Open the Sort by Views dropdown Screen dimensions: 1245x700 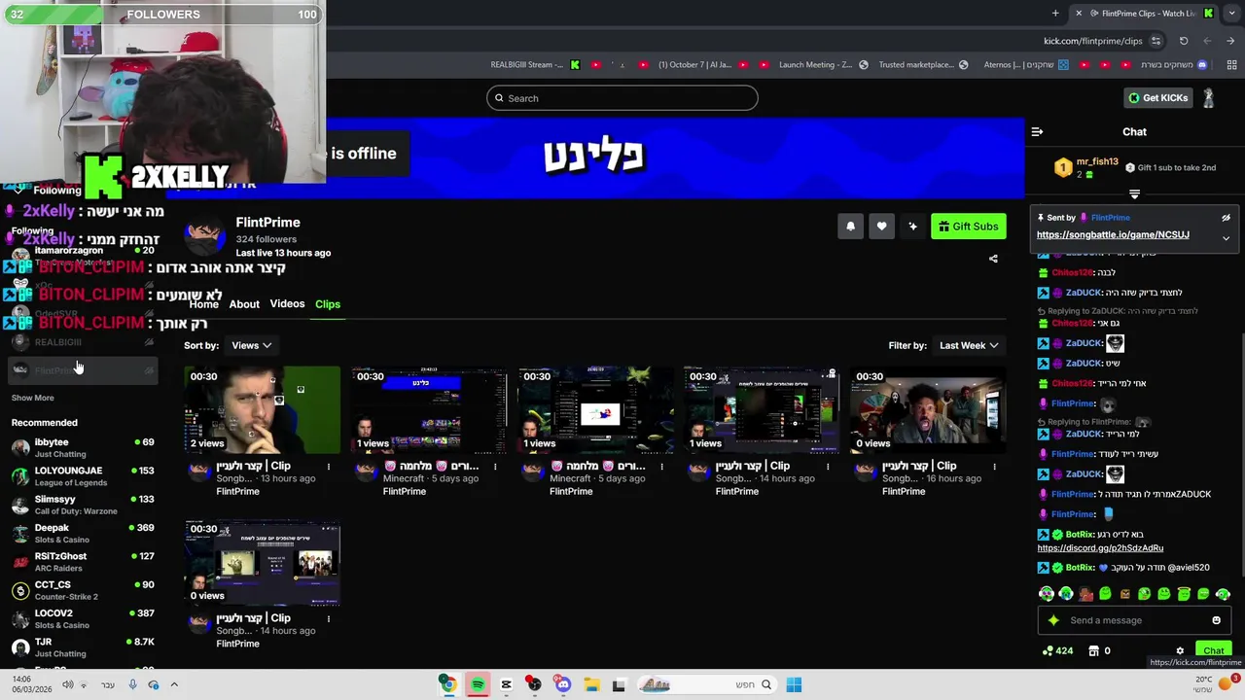coord(251,345)
